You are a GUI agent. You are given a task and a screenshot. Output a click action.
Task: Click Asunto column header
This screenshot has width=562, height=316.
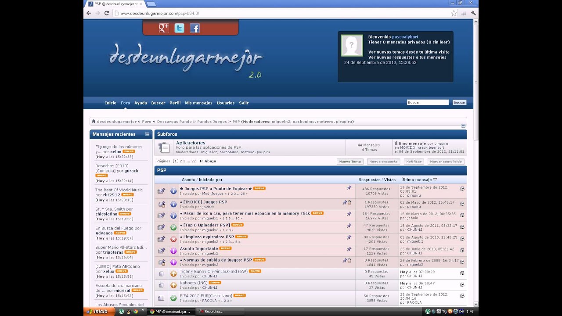[189, 180]
